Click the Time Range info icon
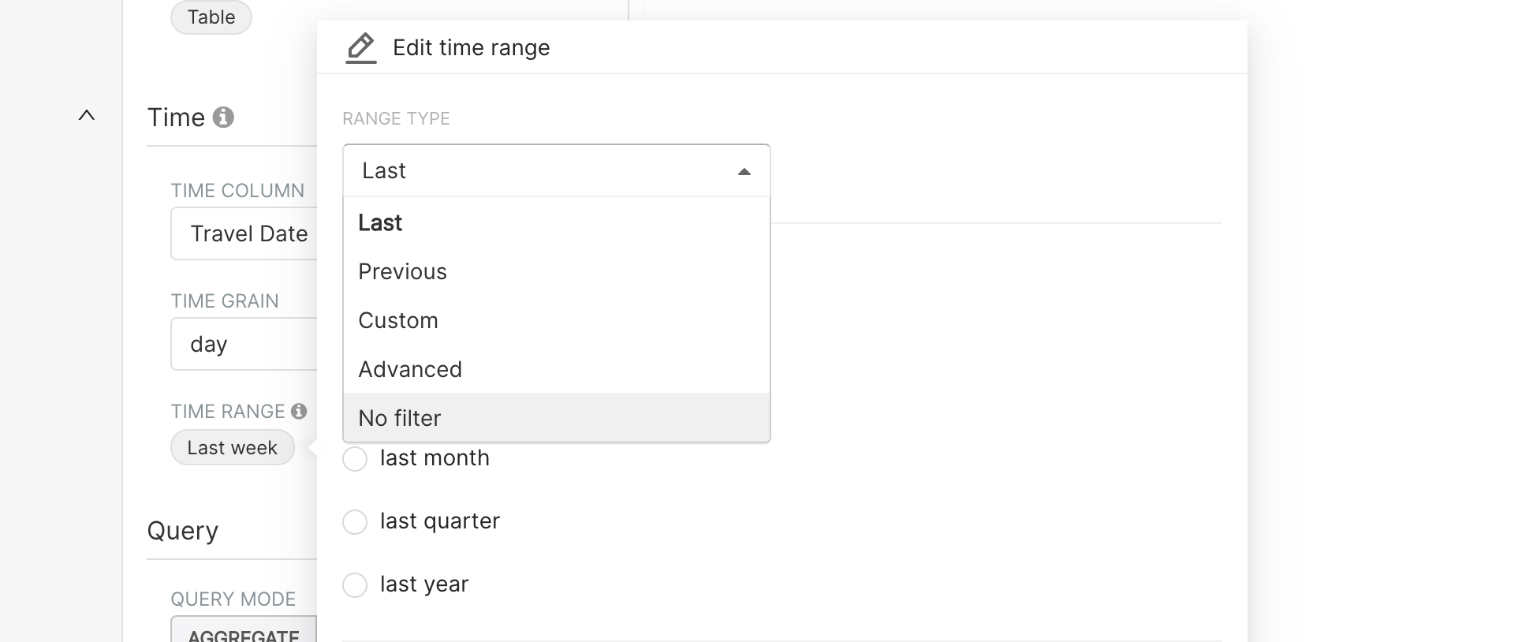Screen dimensions: 1533x642 (299, 411)
